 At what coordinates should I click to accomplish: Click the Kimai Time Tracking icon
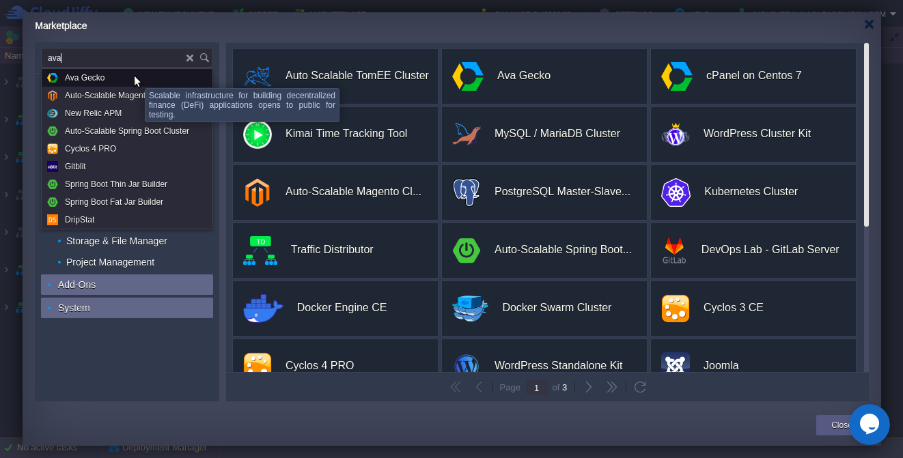(x=258, y=134)
